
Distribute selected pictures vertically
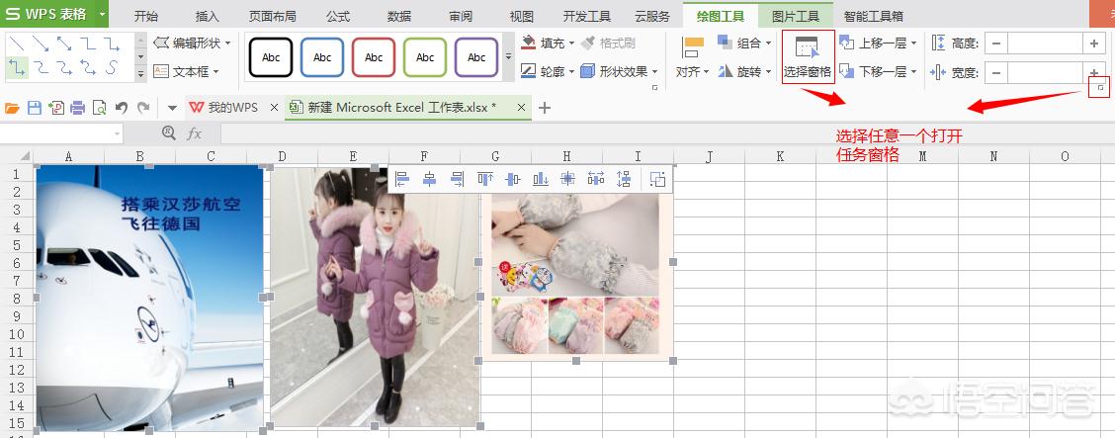624,179
